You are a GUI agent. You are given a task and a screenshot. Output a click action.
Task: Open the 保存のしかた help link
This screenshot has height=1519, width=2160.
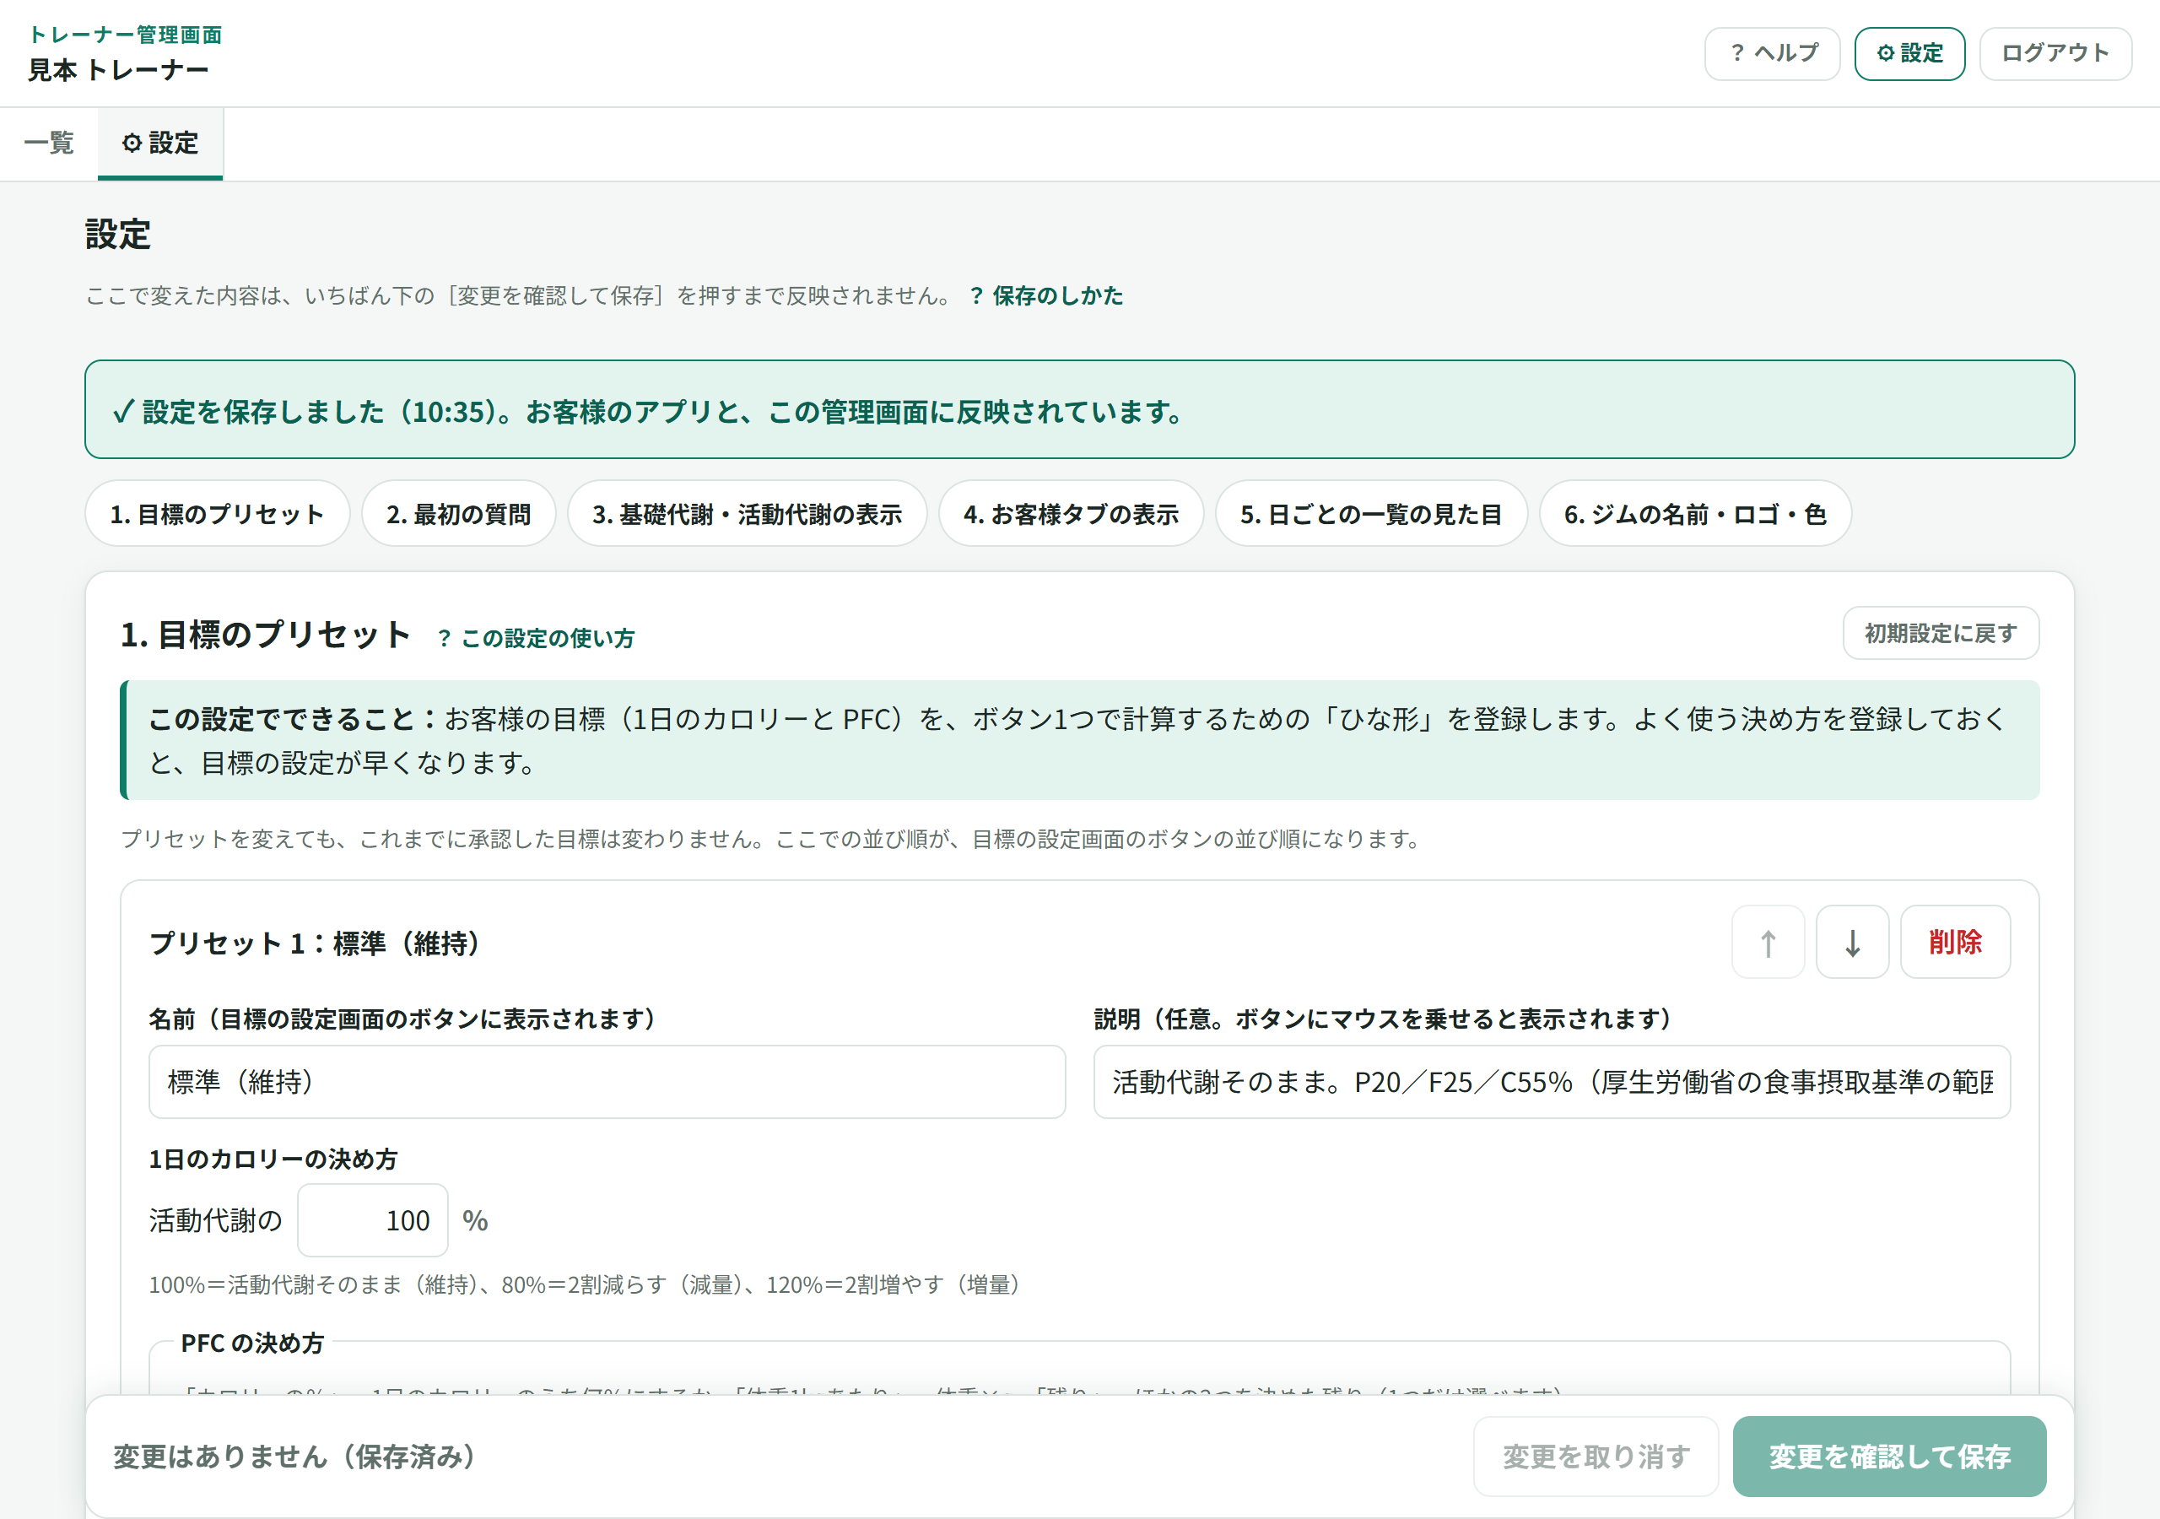(x=1046, y=295)
